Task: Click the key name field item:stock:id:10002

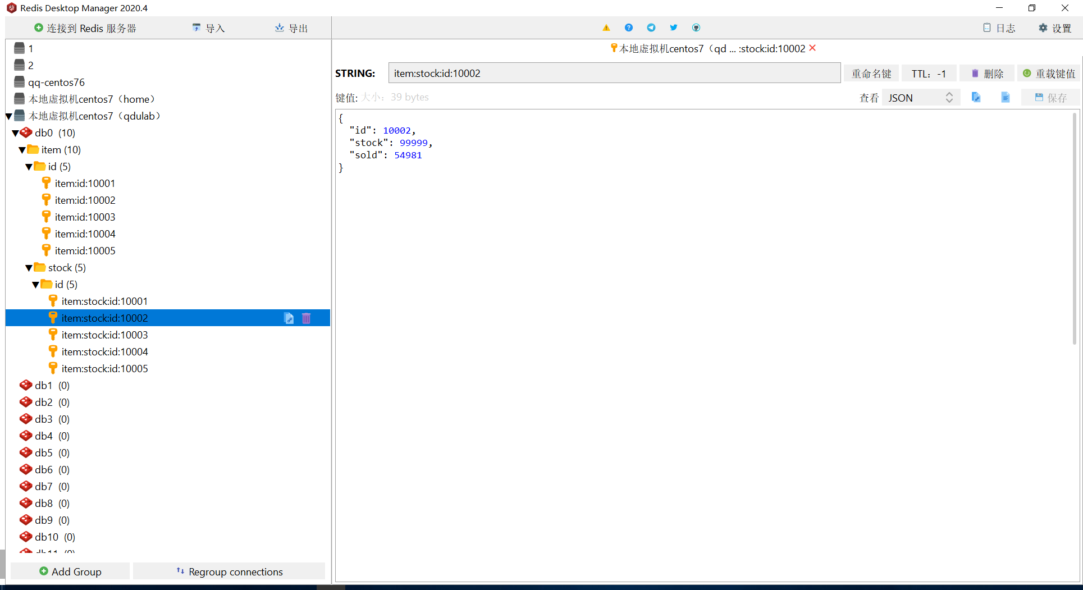Action: pos(614,74)
